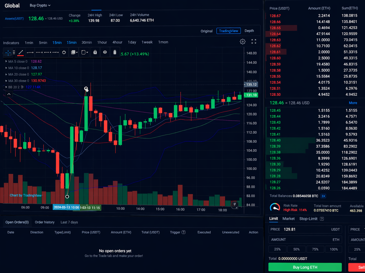365x273 pixels.
Task: Expand the BB 20 2 indicator row
Action: coord(6,87)
